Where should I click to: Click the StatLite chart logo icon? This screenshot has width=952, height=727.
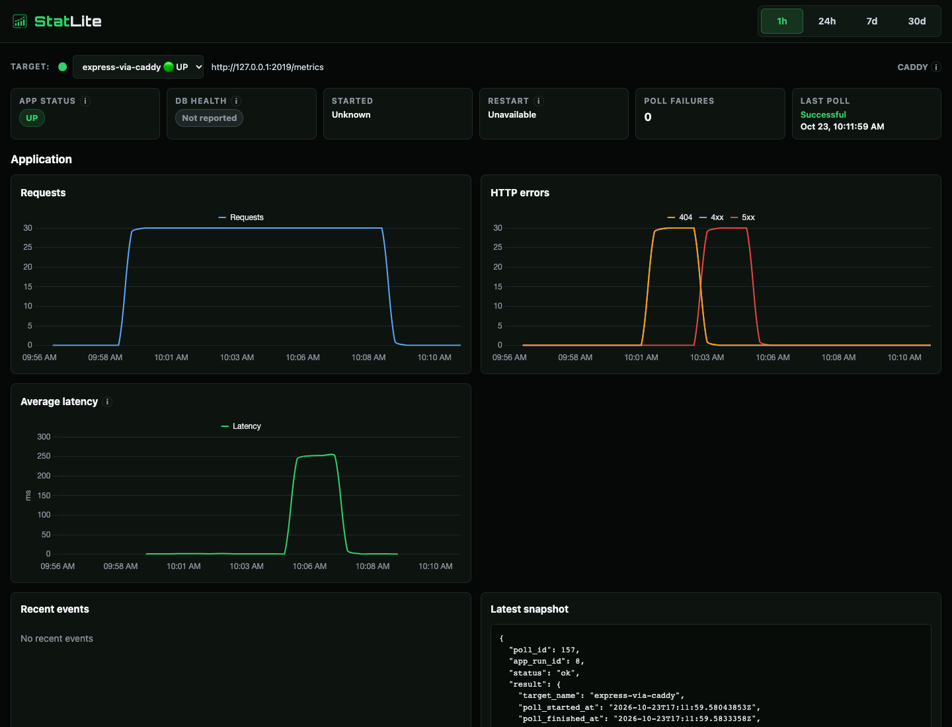(x=20, y=21)
